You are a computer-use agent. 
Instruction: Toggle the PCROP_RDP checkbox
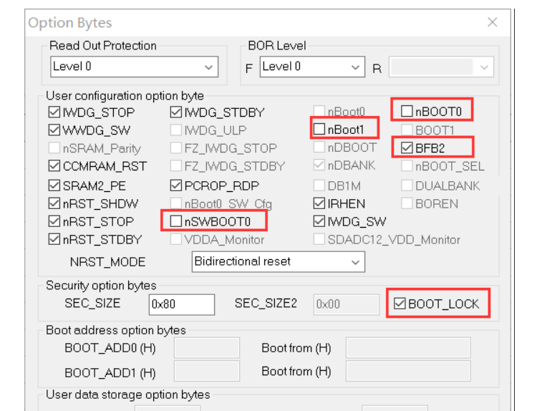(175, 185)
